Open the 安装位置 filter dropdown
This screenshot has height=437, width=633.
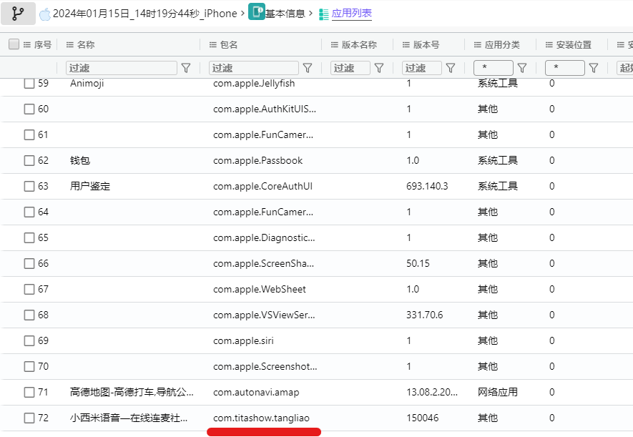(x=565, y=68)
